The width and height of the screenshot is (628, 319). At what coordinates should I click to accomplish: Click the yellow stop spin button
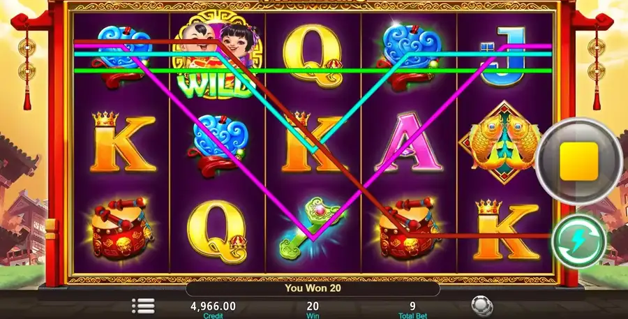(578, 161)
